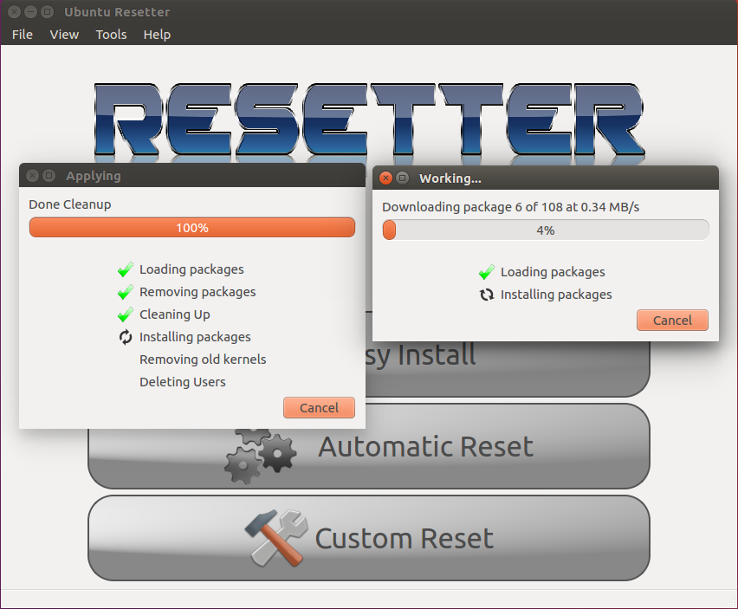The width and height of the screenshot is (738, 609).
Task: Click the Removing packages step label
Action: tap(197, 292)
